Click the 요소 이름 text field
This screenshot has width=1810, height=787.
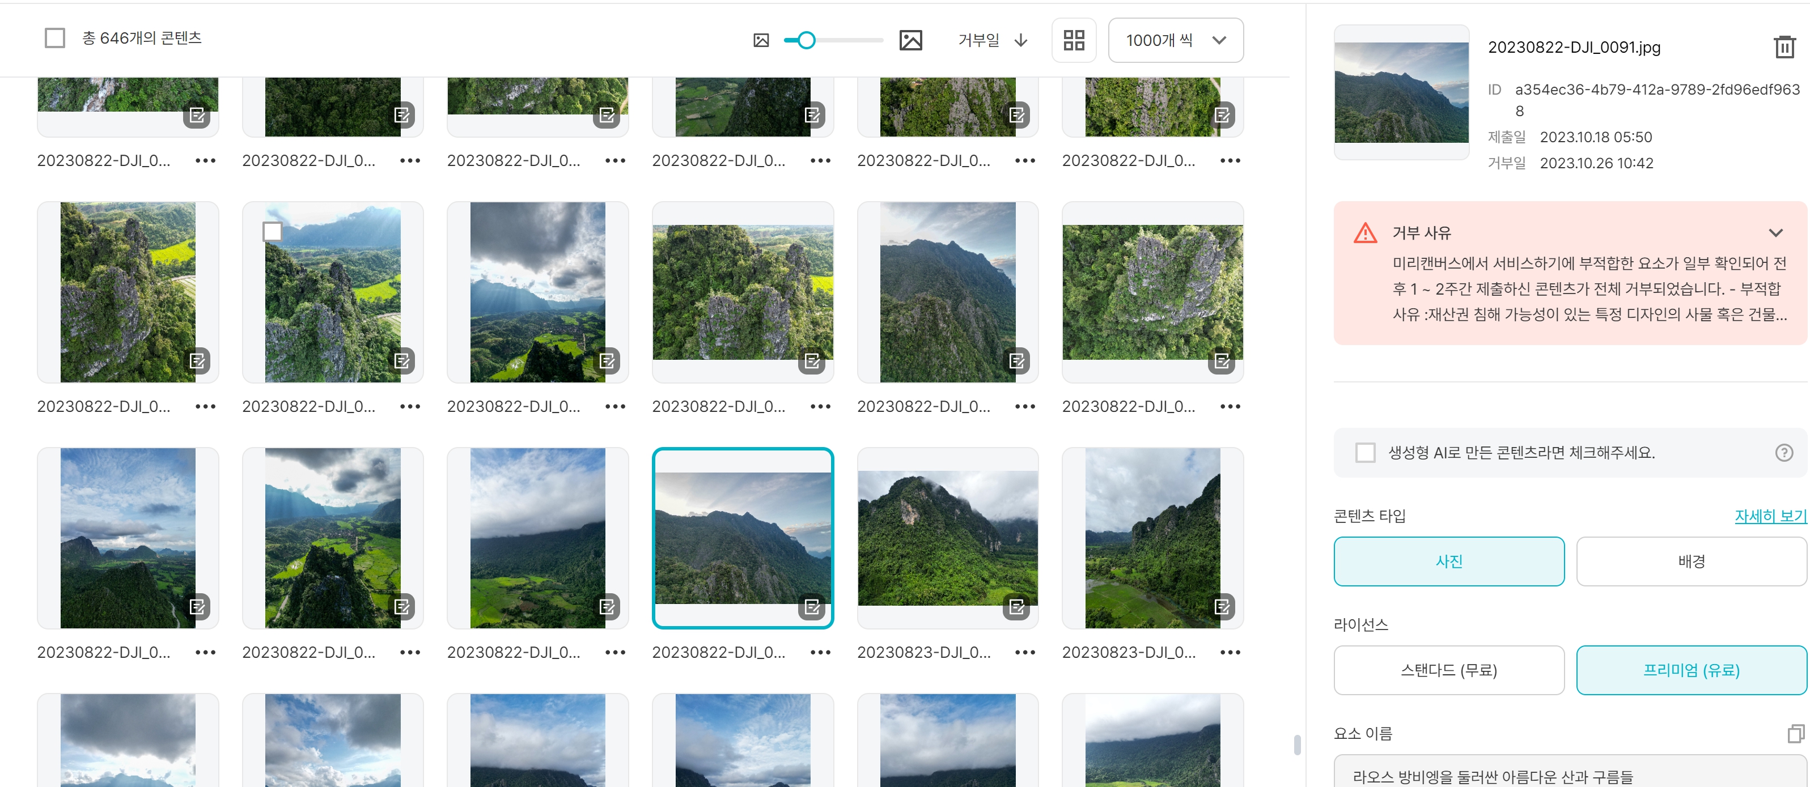(x=1569, y=775)
